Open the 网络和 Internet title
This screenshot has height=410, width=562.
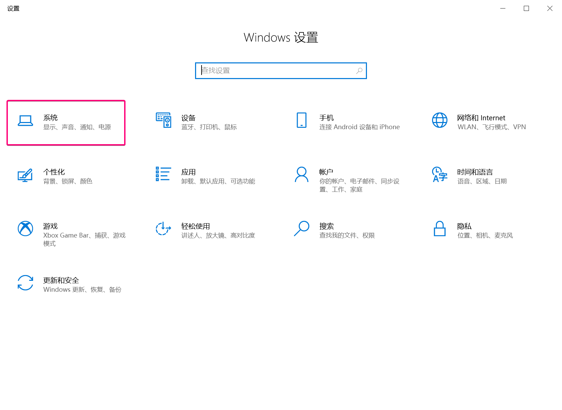pos(481,118)
